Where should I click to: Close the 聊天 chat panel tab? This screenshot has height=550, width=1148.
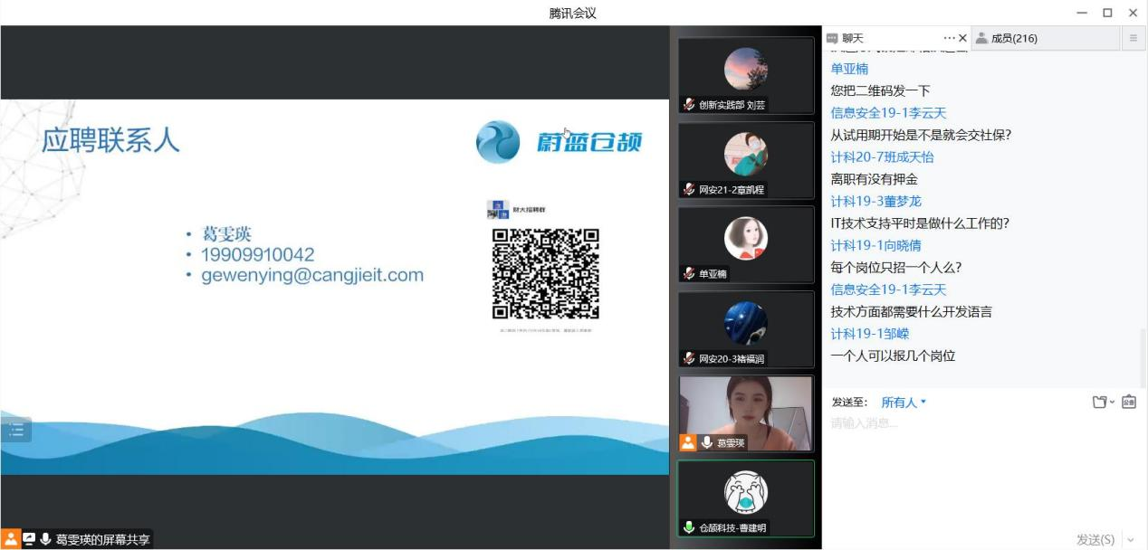pos(962,38)
